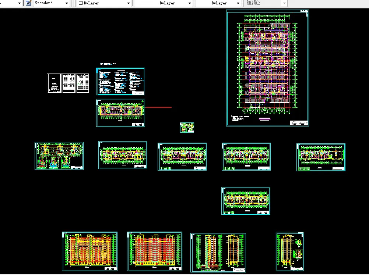Select the design notes text sheet
This screenshot has height=275, width=369.
(120, 82)
